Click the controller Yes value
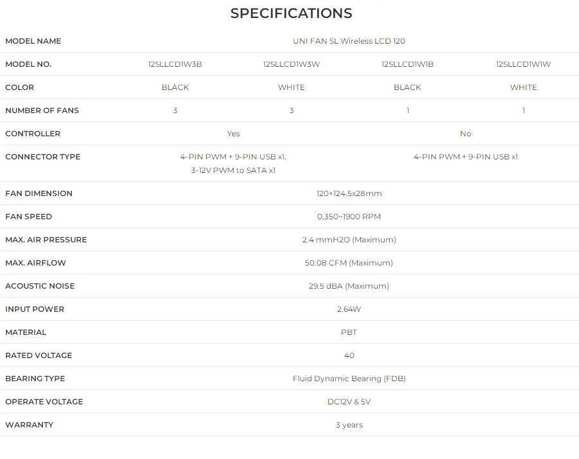The width and height of the screenshot is (579, 459). (234, 134)
